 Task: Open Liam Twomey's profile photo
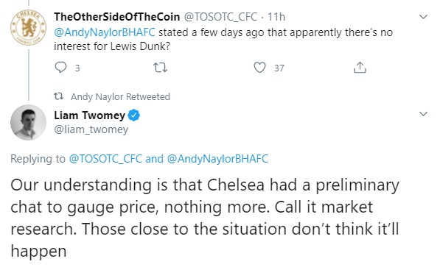point(28,122)
